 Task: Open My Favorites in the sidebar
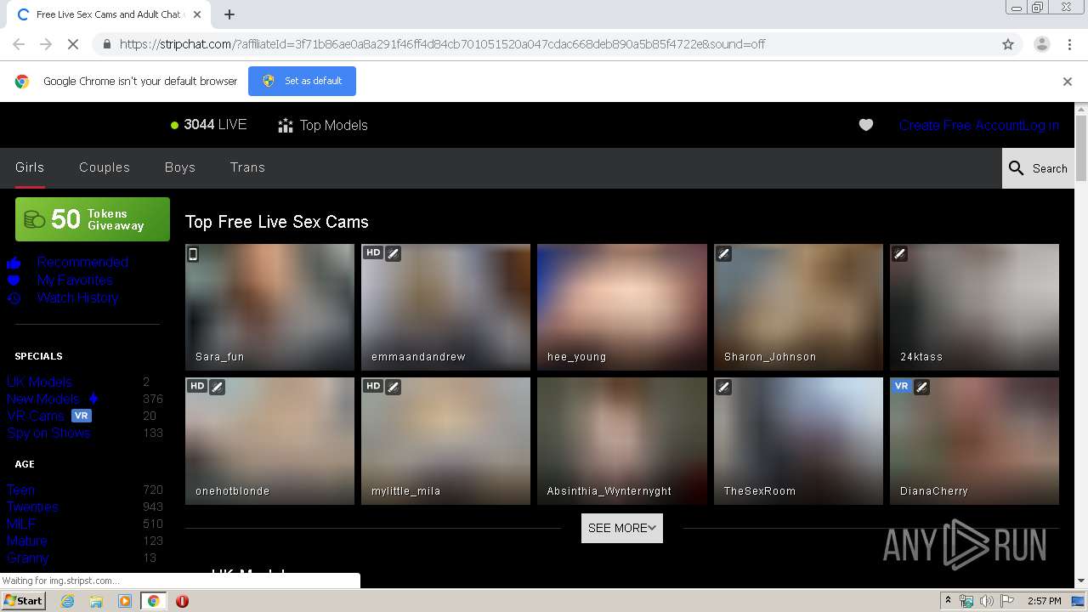pyautogui.click(x=75, y=280)
